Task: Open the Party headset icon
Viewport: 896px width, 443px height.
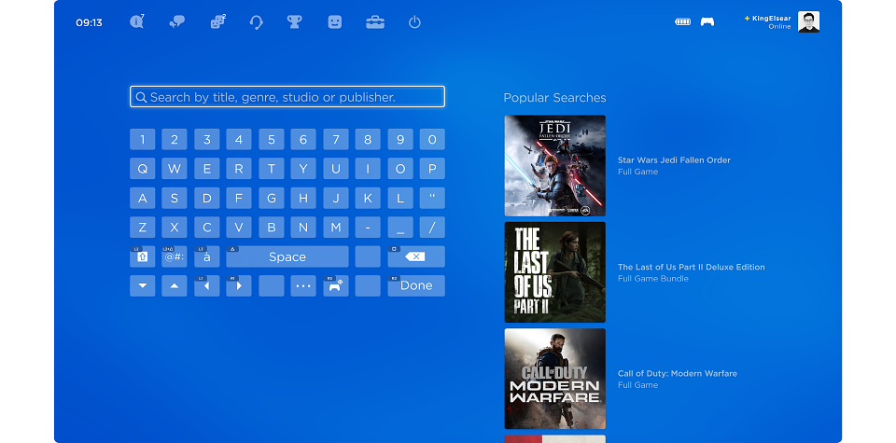Action: [x=256, y=22]
